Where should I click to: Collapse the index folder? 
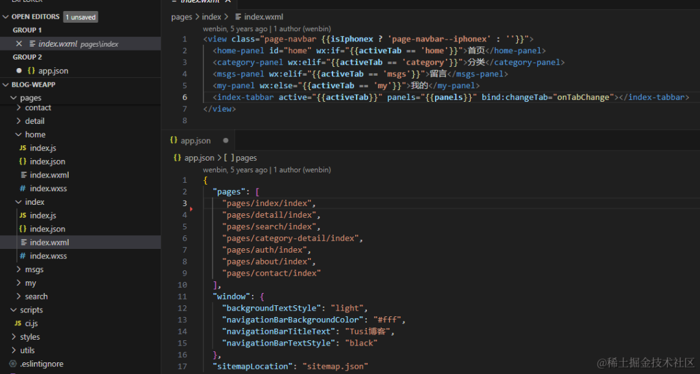point(18,202)
